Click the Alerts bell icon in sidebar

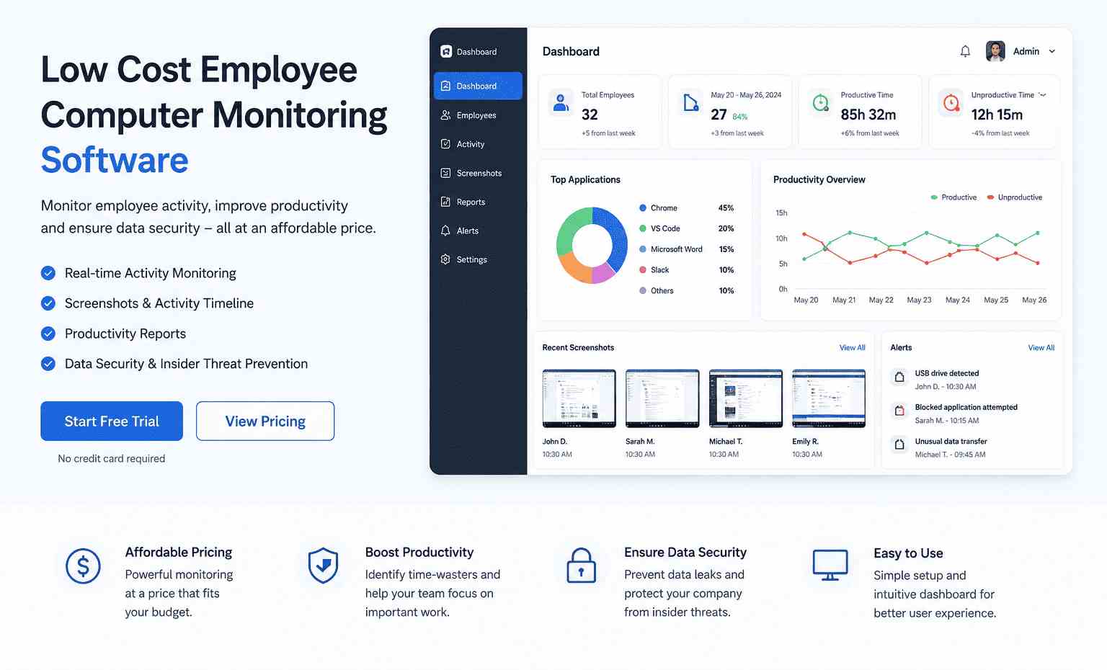coord(445,230)
